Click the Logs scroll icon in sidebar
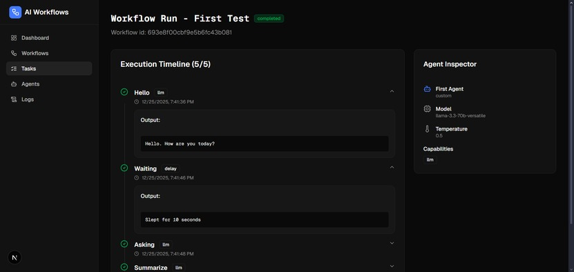Image resolution: width=574 pixels, height=272 pixels. (x=14, y=99)
